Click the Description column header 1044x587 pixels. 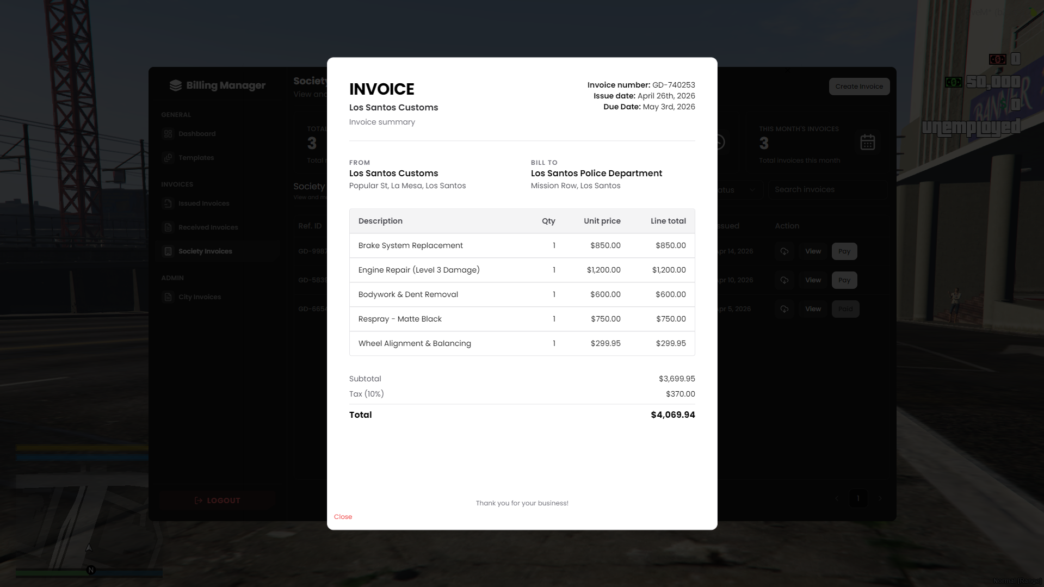(380, 221)
